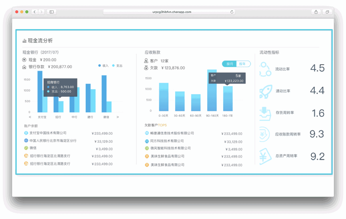346x219 pixels.
Task: Switch the receivables view to 按年
Action: point(243,64)
